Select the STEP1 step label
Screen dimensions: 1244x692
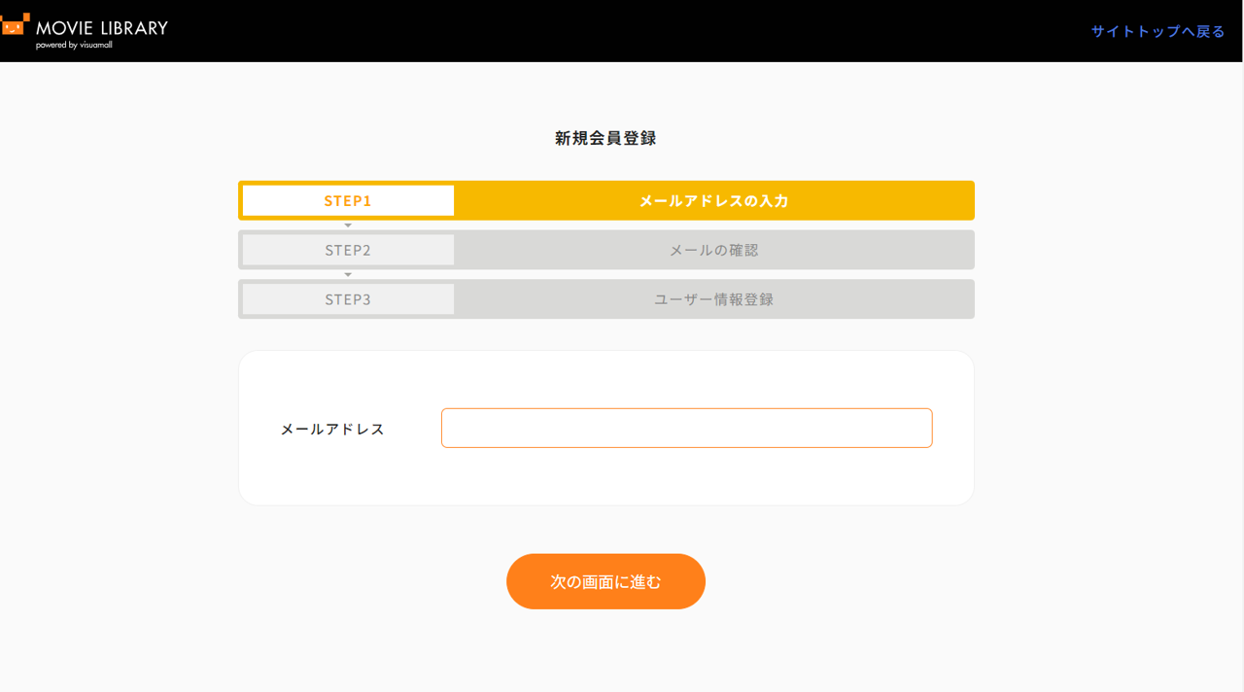(x=348, y=200)
